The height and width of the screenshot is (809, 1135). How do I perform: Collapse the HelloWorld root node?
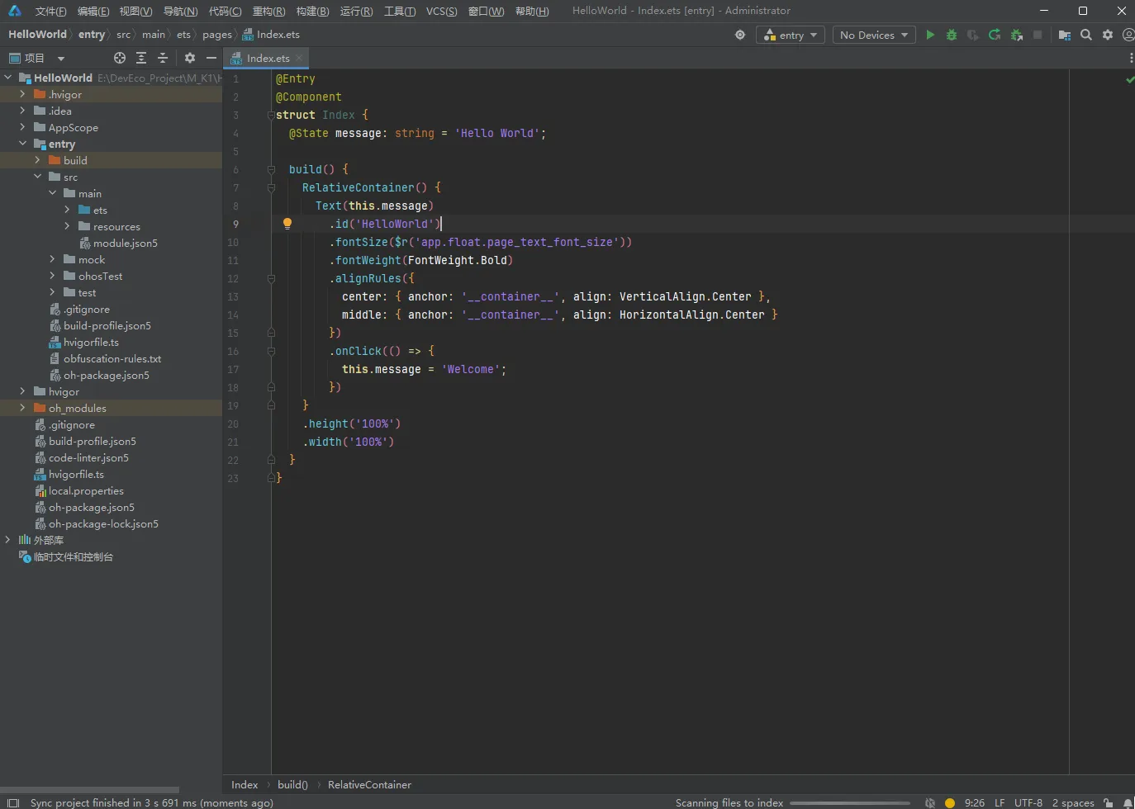point(7,78)
